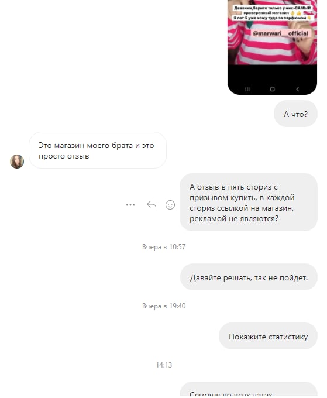The image size is (327, 398).
Task: Select the 'Покажите статистику' message bubble
Action: pos(268,337)
